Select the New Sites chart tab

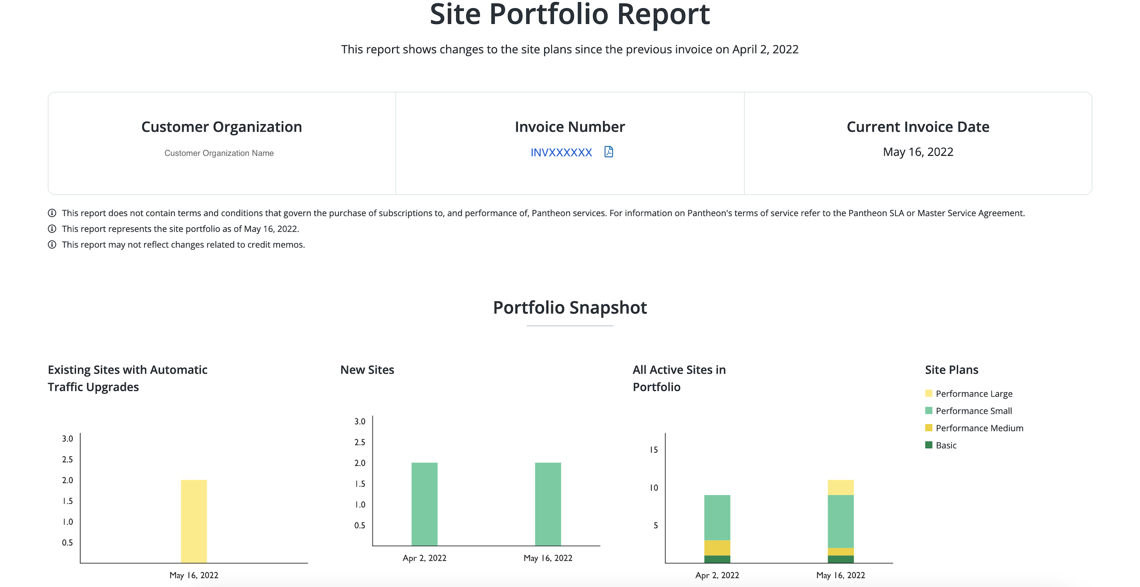pyautogui.click(x=367, y=369)
